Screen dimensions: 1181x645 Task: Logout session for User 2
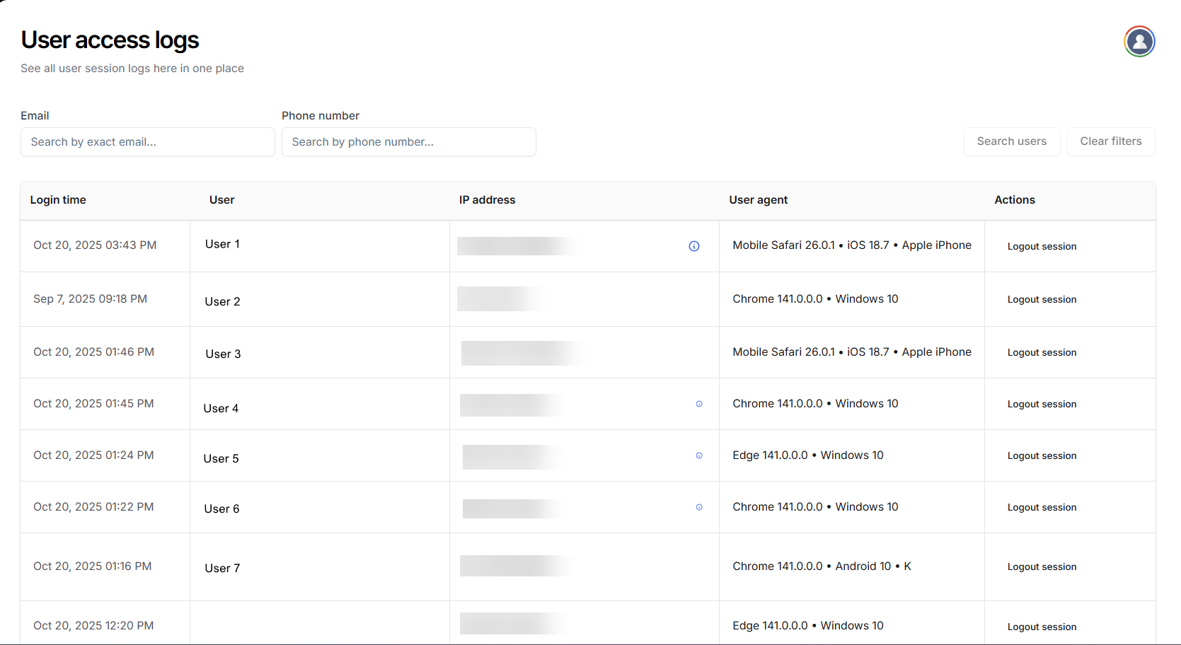coord(1042,300)
